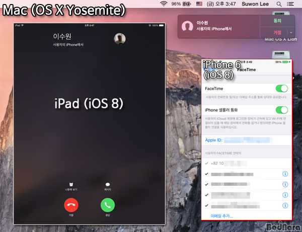Click iPad battery indicator showing 100%

pyautogui.click(x=161, y=25)
